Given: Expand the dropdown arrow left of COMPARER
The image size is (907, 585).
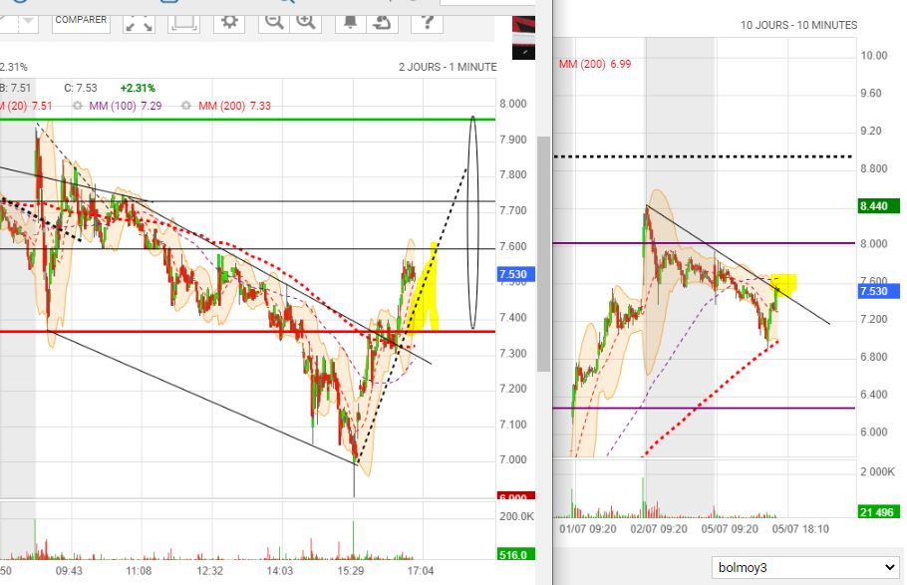Looking at the screenshot, I should click(x=27, y=22).
